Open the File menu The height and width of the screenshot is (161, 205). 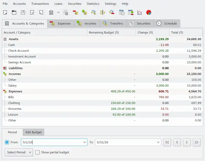5,4
